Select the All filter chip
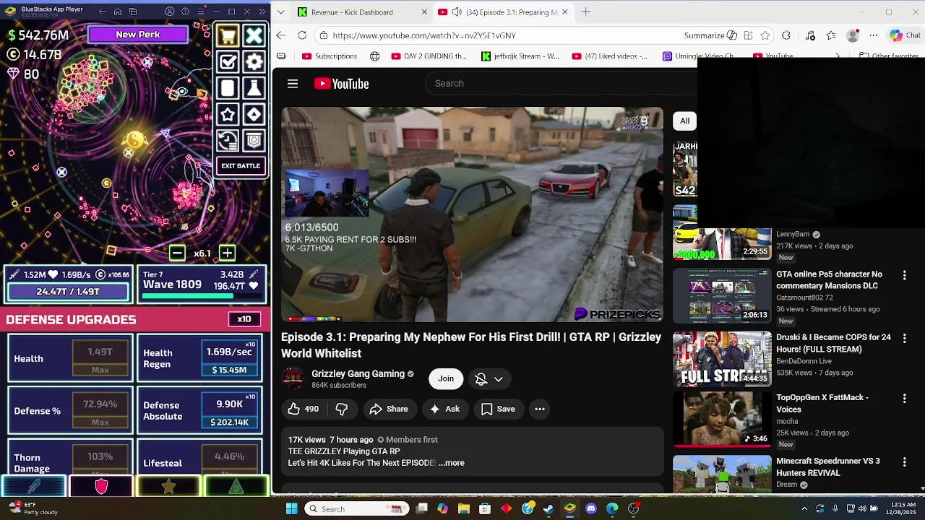The width and height of the screenshot is (925, 520). (684, 121)
